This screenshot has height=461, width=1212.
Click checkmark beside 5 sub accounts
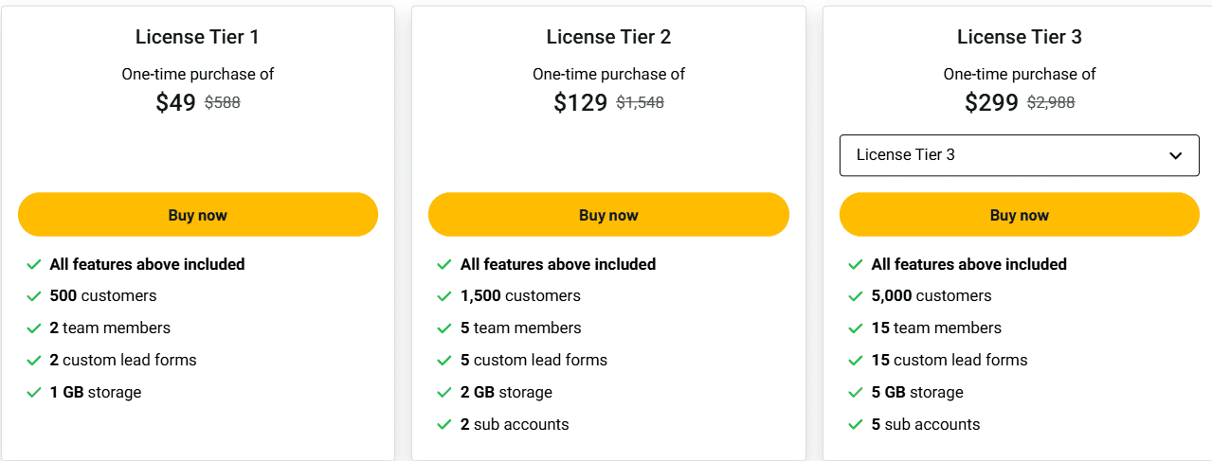coord(856,424)
